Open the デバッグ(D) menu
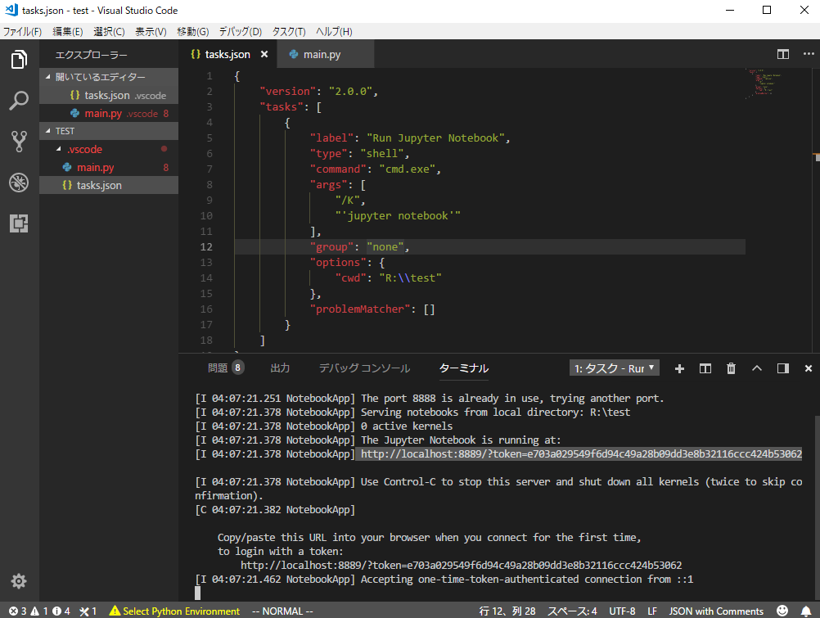Viewport: 820px width, 618px height. pyautogui.click(x=240, y=31)
